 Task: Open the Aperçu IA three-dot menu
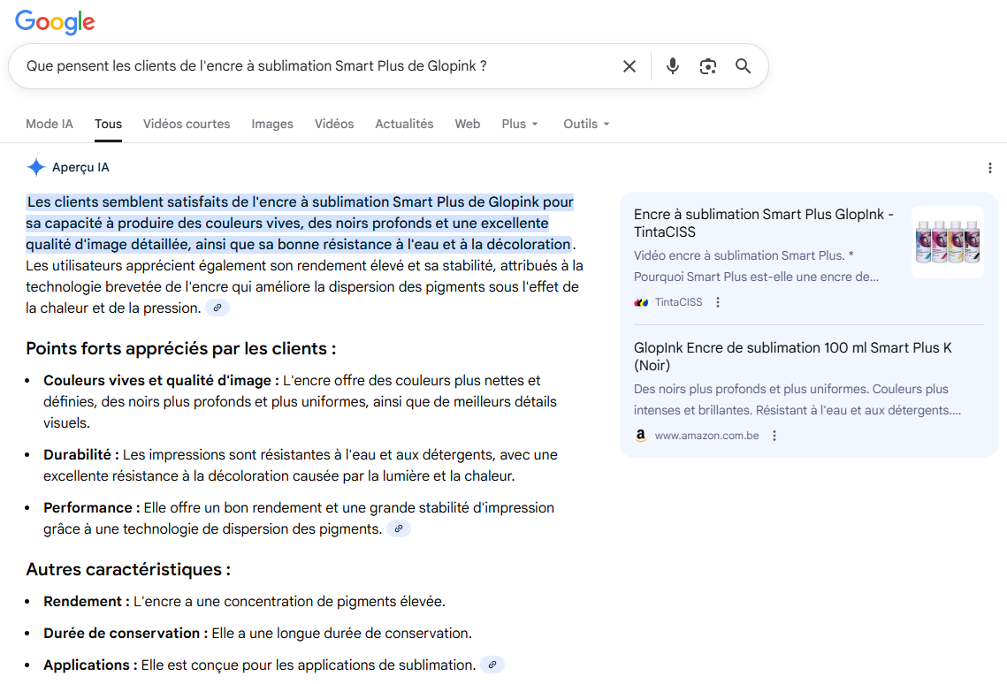990,168
